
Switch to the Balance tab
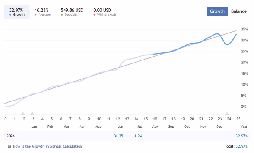click(x=239, y=11)
